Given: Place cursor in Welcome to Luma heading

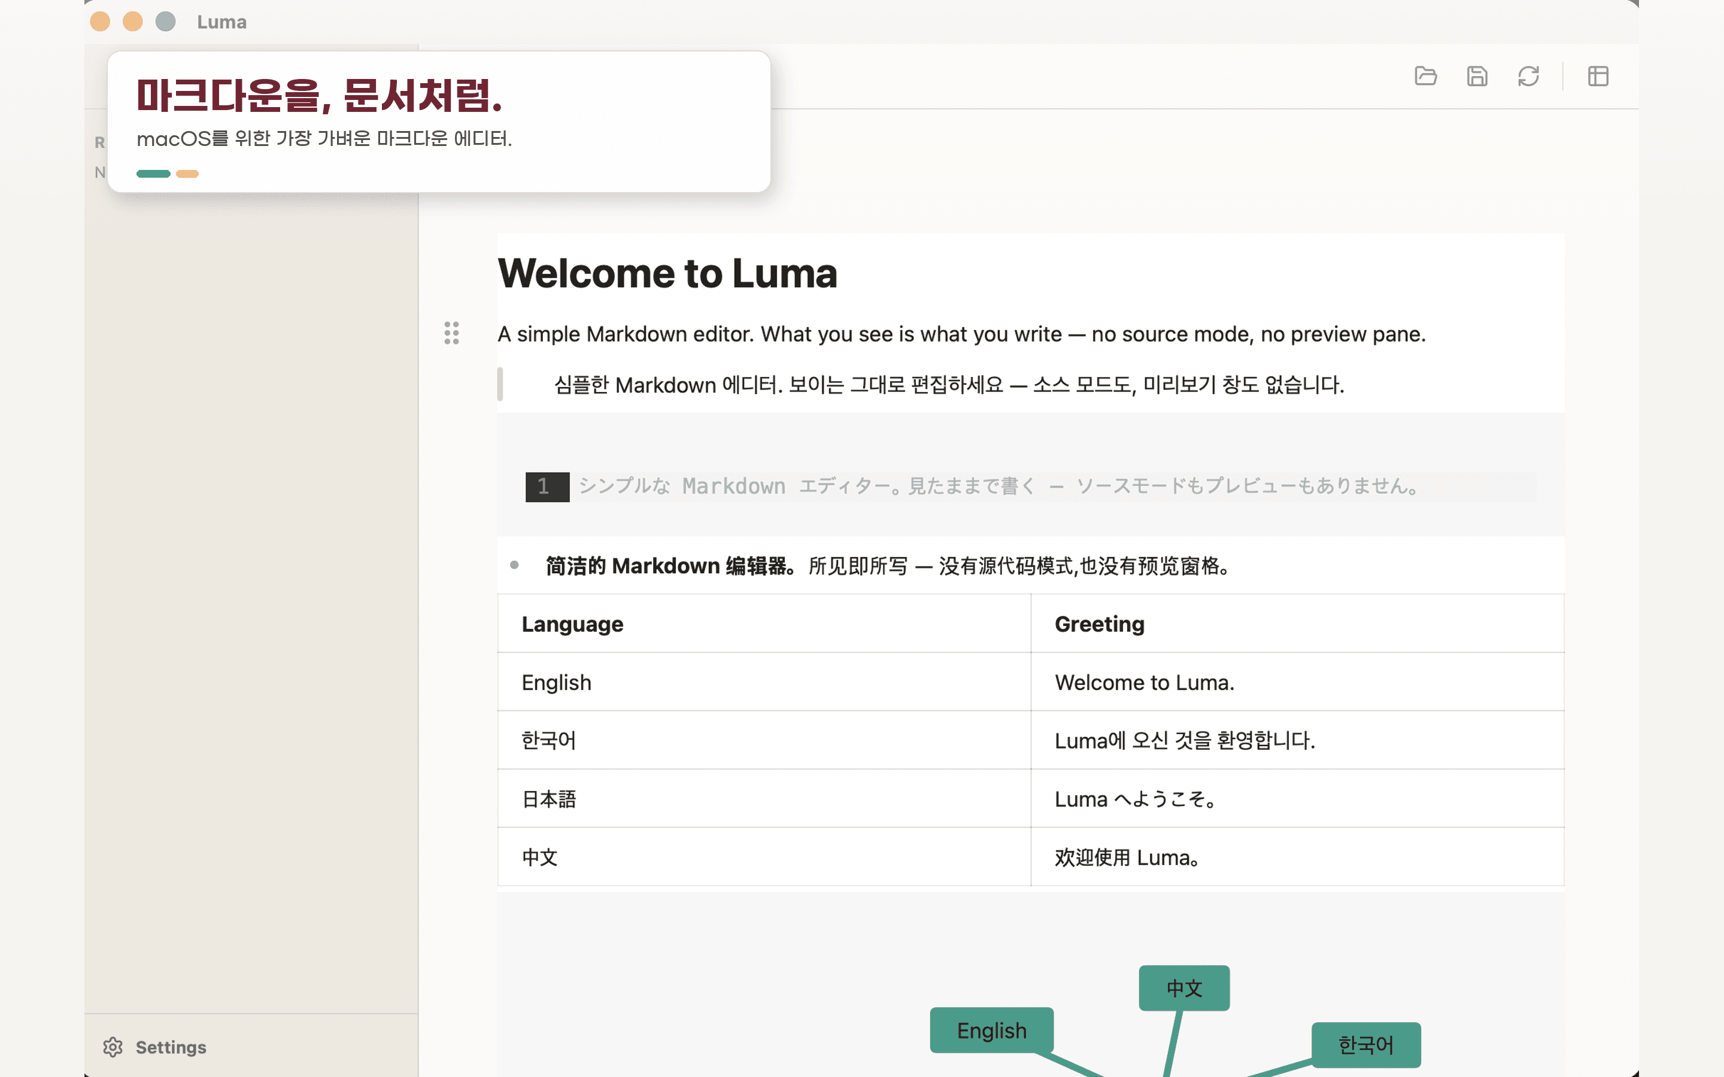Looking at the screenshot, I should click(x=667, y=273).
